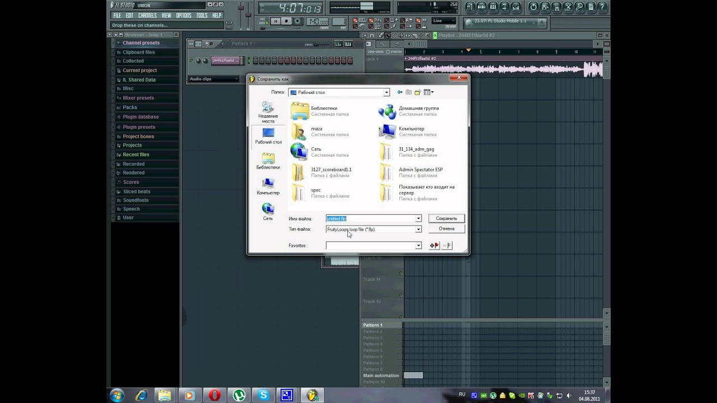Click the 'Сохранить' save button
This screenshot has width=717, height=403.
(x=446, y=218)
